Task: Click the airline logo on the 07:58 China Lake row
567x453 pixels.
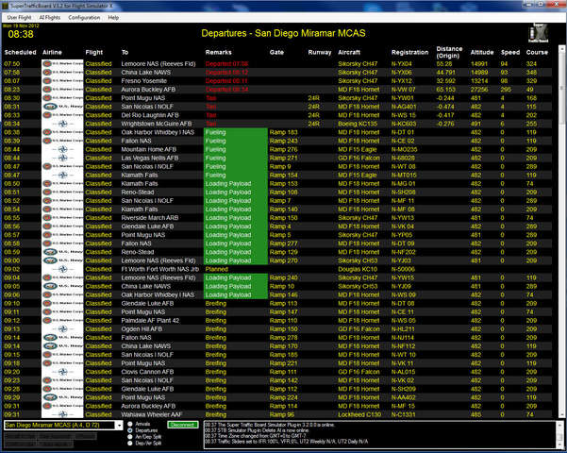Action: [62, 73]
